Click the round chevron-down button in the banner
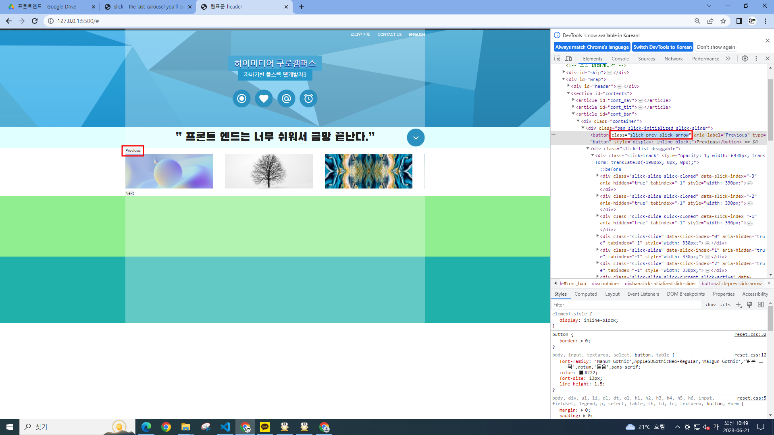 pyautogui.click(x=416, y=138)
